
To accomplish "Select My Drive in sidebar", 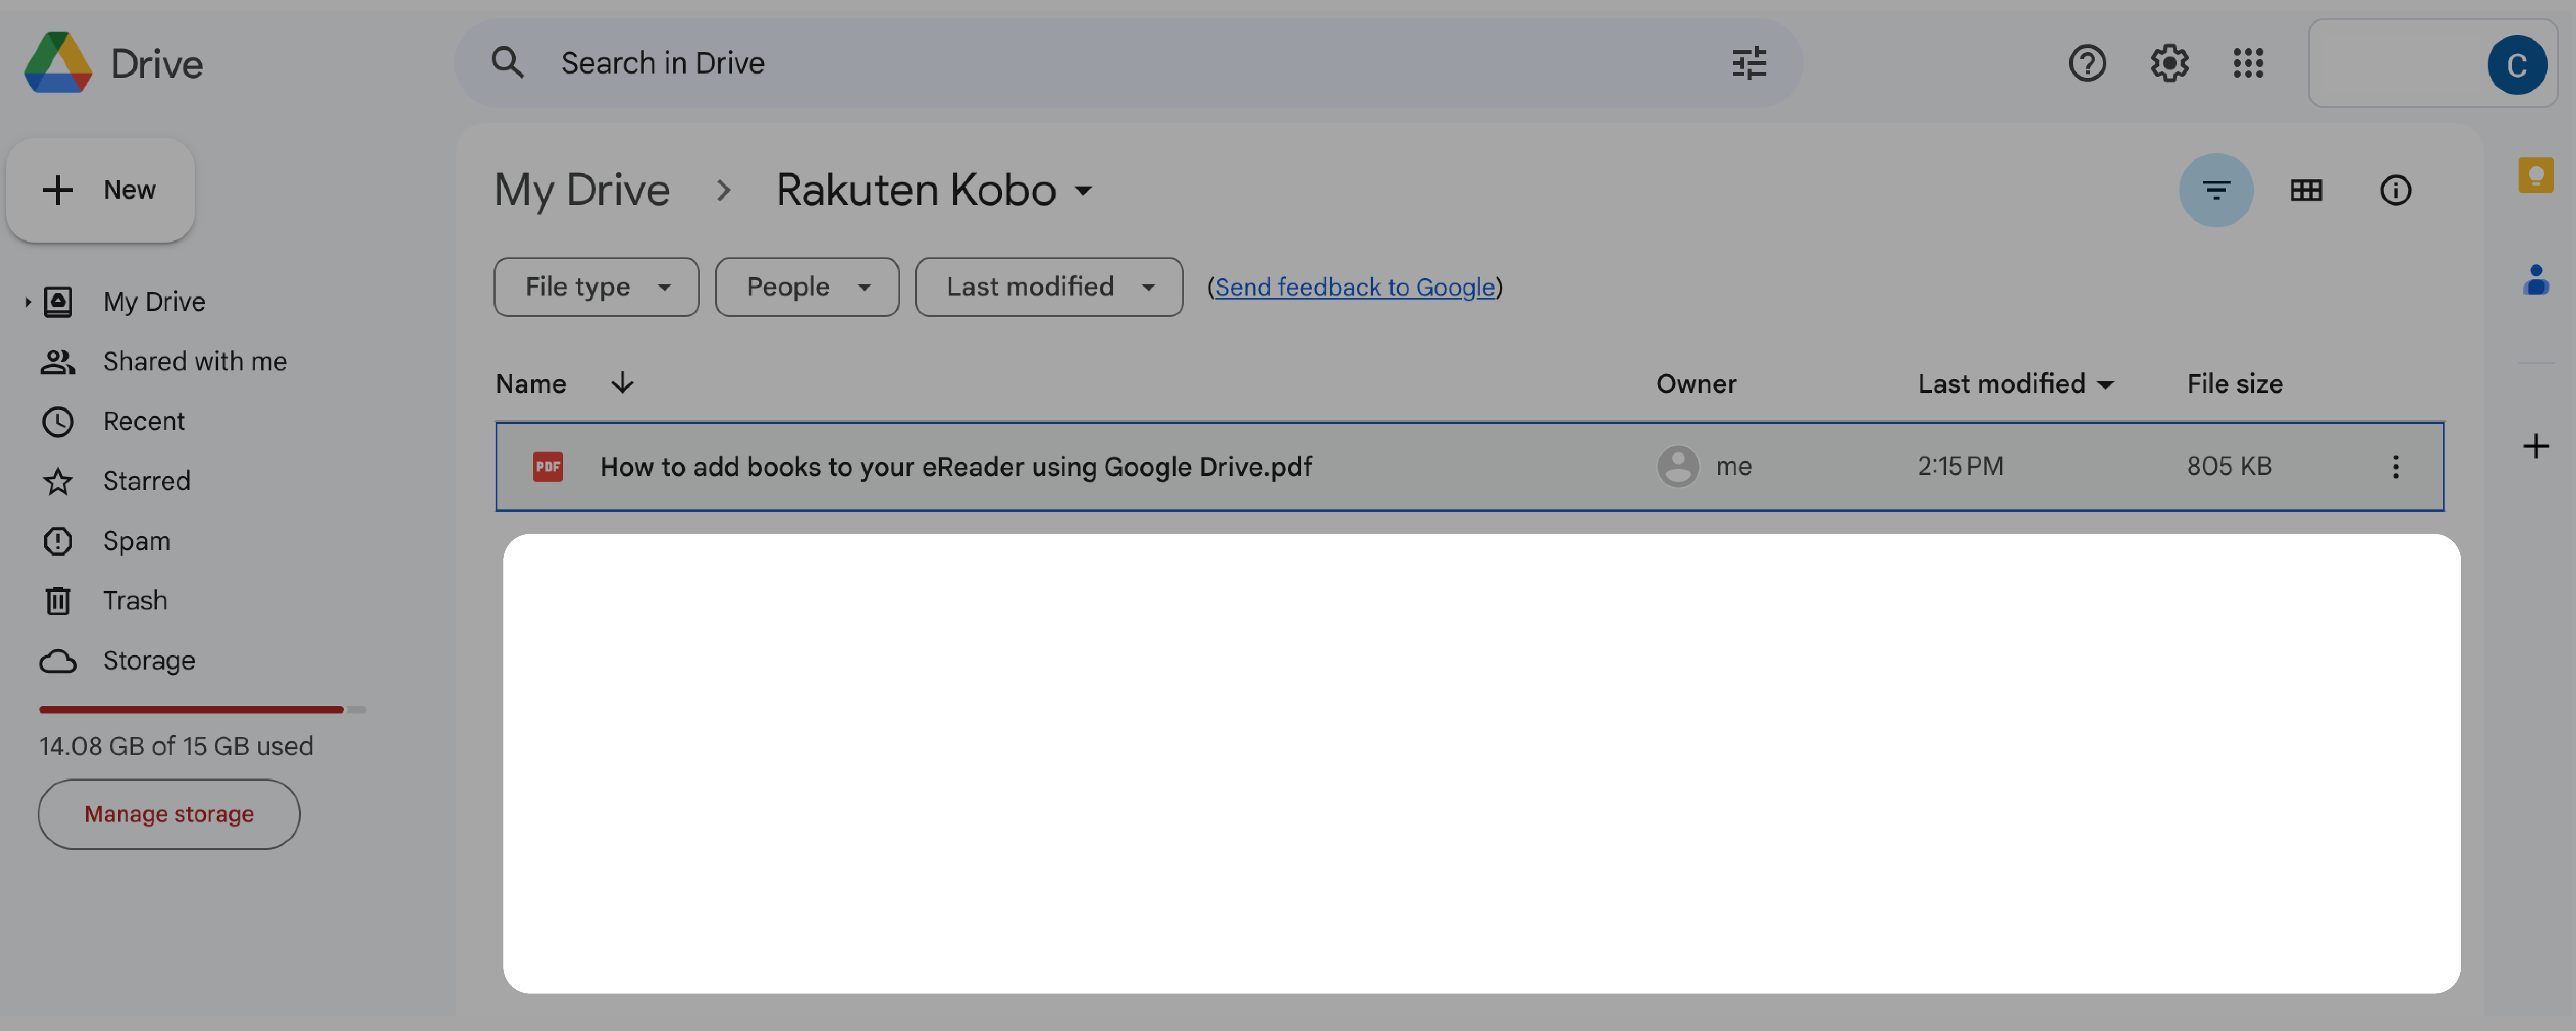I will coord(153,300).
